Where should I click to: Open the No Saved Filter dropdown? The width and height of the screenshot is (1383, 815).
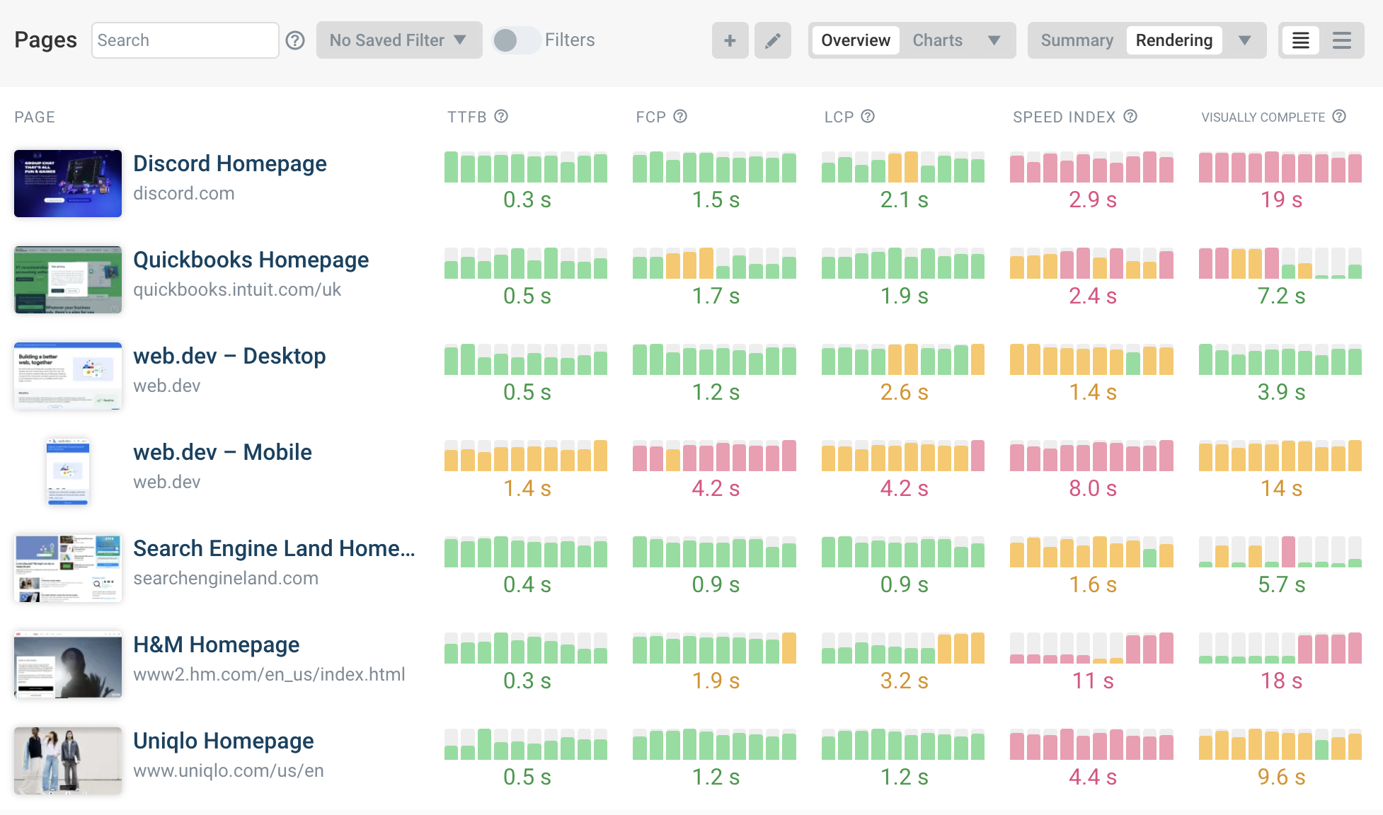coord(399,40)
